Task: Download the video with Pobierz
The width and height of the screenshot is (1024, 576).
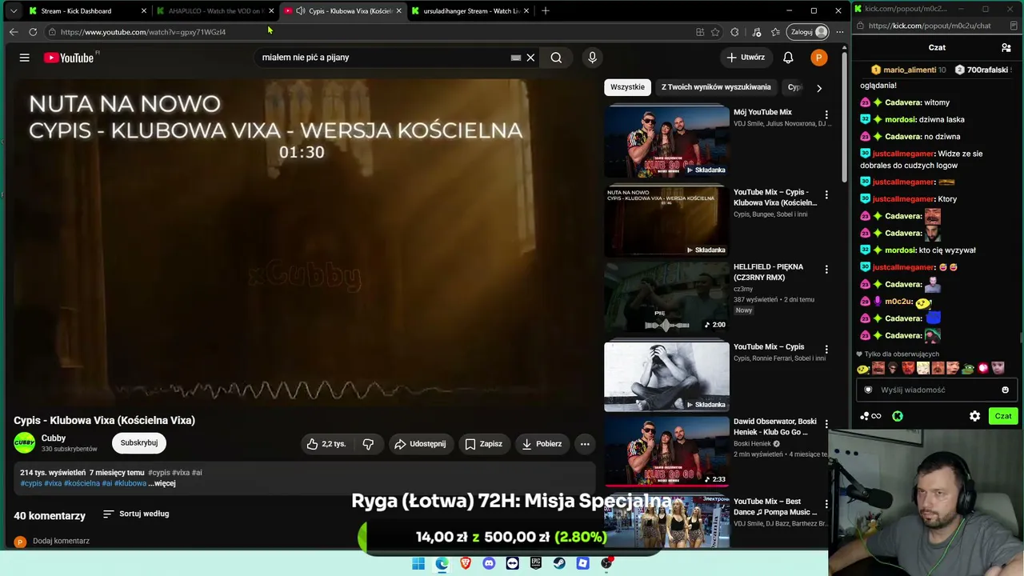Action: [542, 444]
